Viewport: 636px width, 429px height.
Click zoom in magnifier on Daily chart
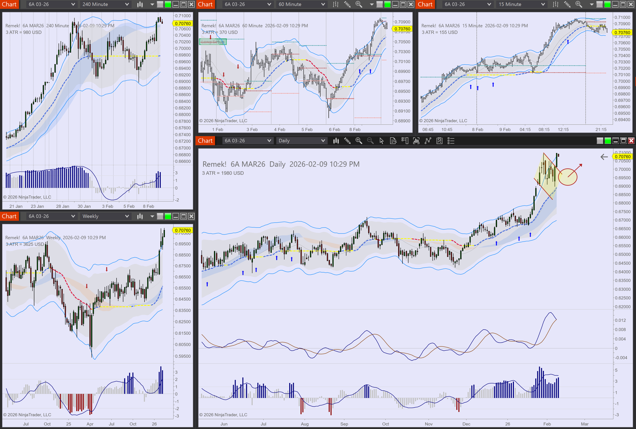point(358,141)
